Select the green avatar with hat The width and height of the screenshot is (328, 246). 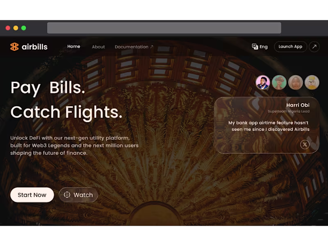point(279,82)
